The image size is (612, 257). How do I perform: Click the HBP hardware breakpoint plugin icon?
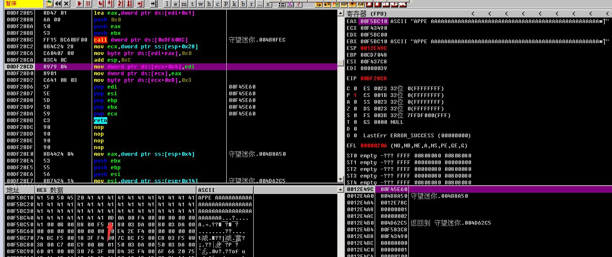[x=344, y=4]
